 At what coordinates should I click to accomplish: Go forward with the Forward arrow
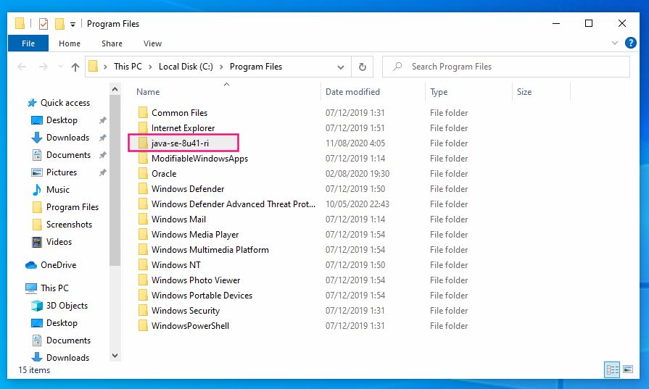click(x=43, y=67)
